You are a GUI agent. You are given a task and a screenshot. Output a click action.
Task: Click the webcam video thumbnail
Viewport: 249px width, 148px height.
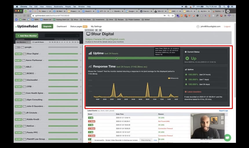click(207, 126)
